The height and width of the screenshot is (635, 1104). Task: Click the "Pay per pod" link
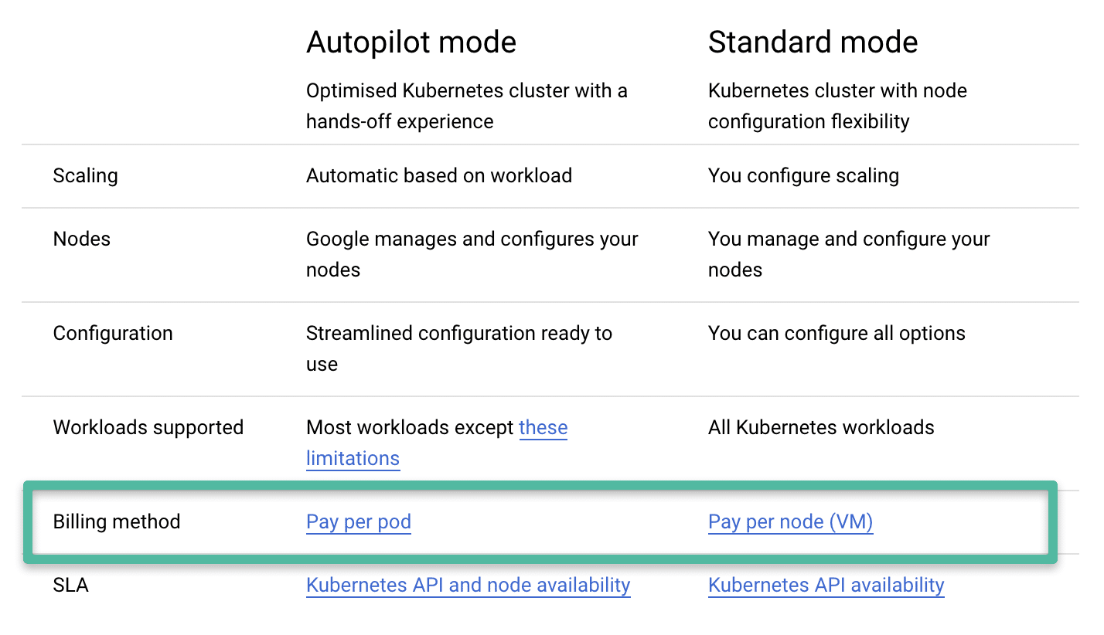tap(358, 521)
